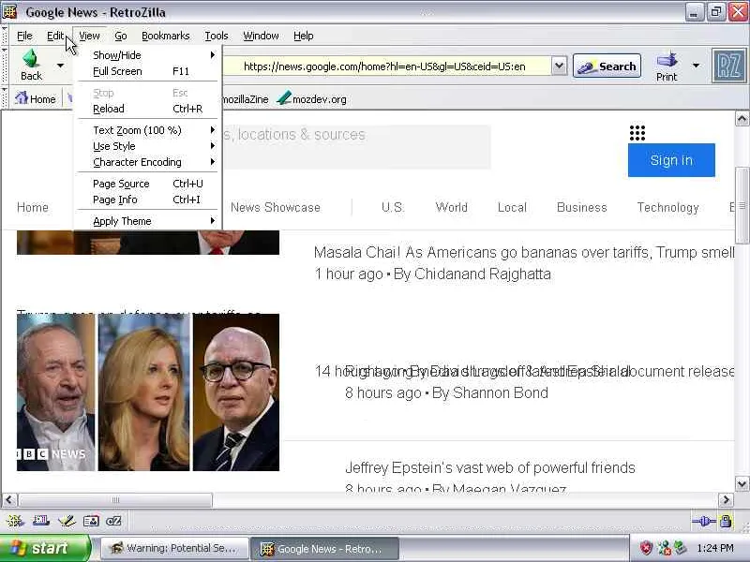The image size is (750, 562).
Task: Switch to News Showcase tab
Action: pos(275,207)
